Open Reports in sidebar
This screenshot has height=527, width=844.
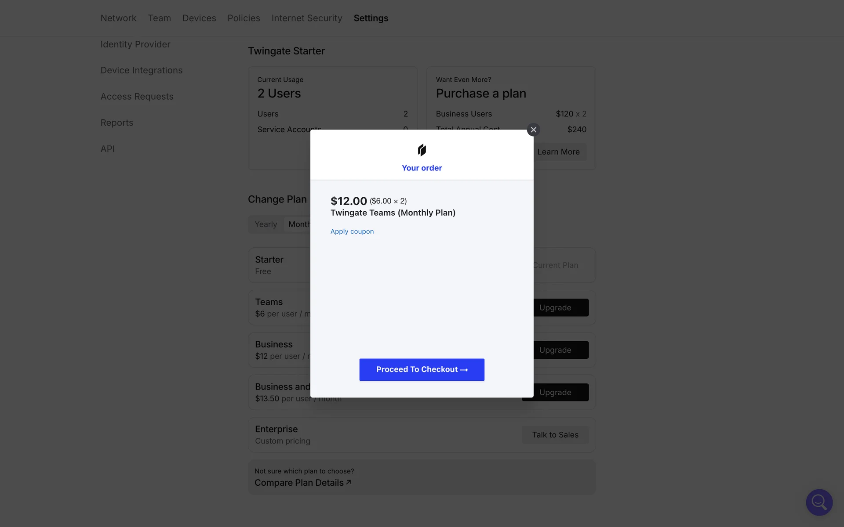(x=116, y=123)
